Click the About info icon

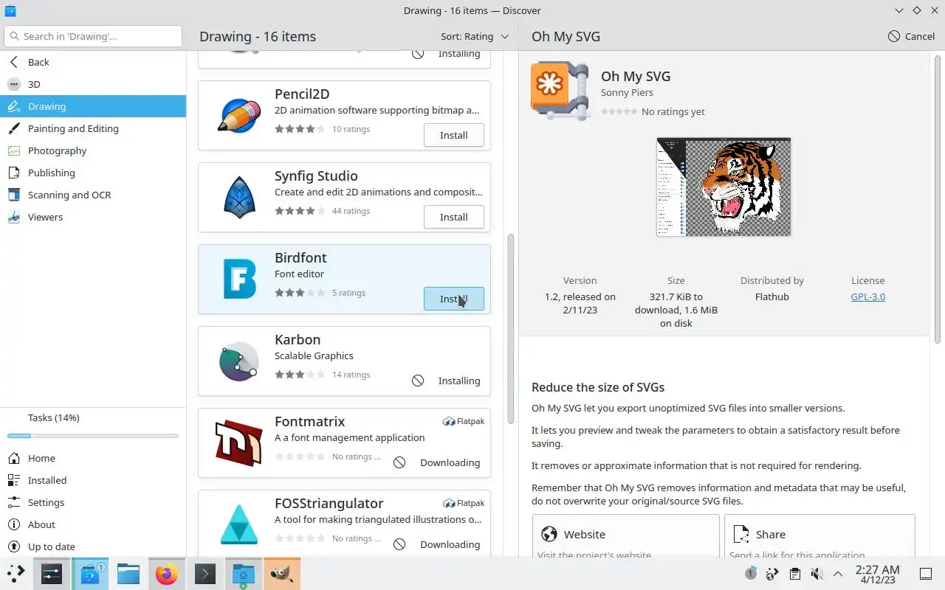pos(14,524)
